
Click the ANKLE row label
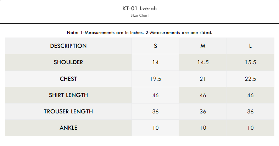[x=68, y=128]
